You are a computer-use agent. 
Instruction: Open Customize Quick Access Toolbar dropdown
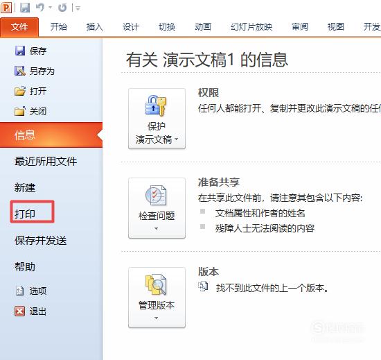coord(78,8)
